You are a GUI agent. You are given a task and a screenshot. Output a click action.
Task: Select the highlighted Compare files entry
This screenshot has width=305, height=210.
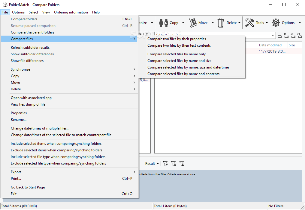[x=69, y=39]
